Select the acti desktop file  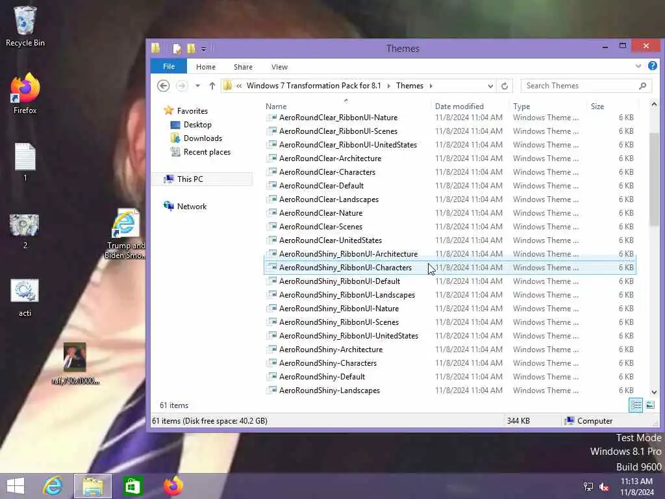pos(25,298)
